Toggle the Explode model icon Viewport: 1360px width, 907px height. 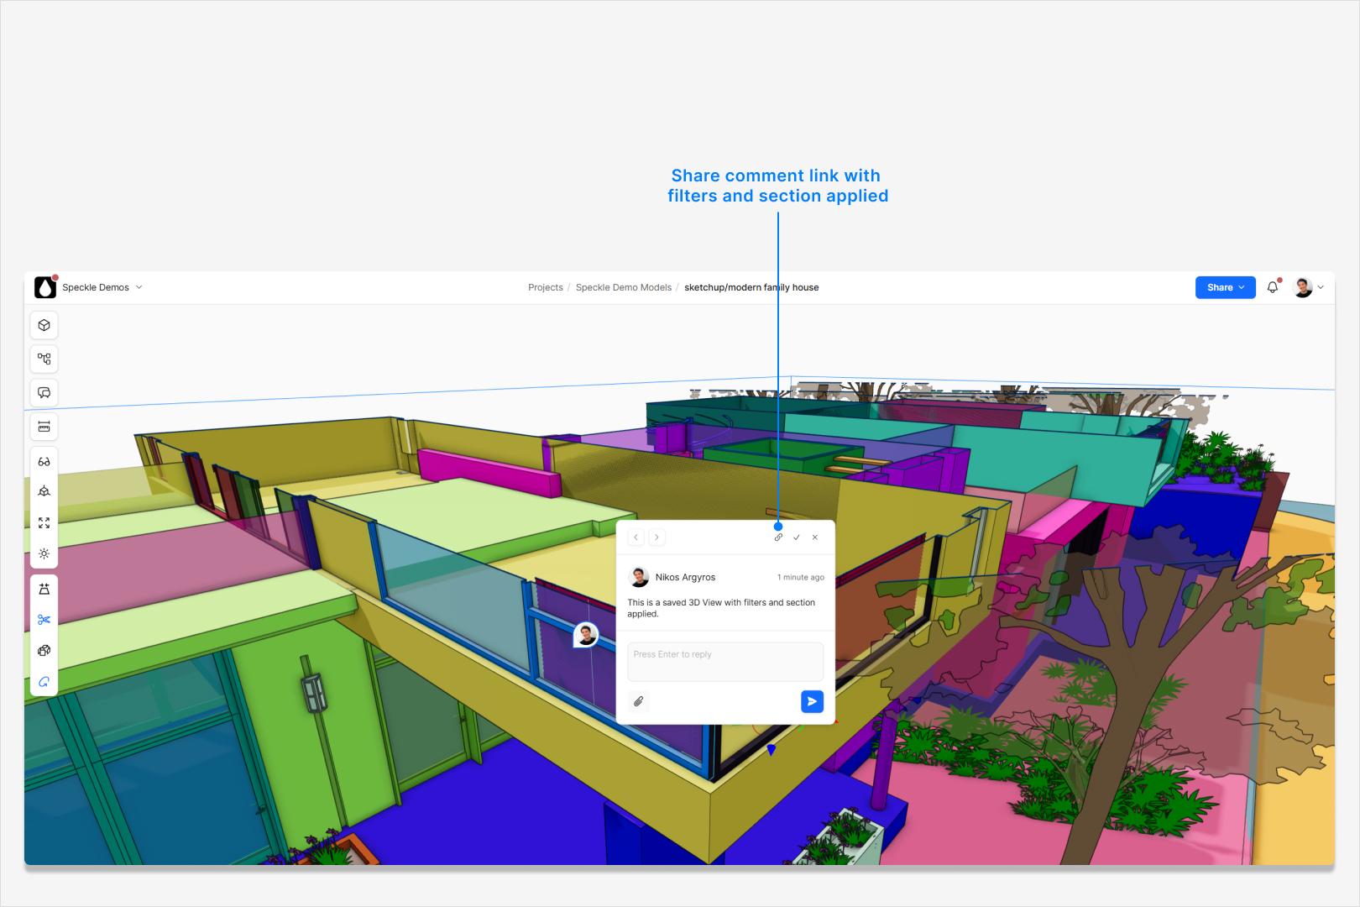pos(44,650)
